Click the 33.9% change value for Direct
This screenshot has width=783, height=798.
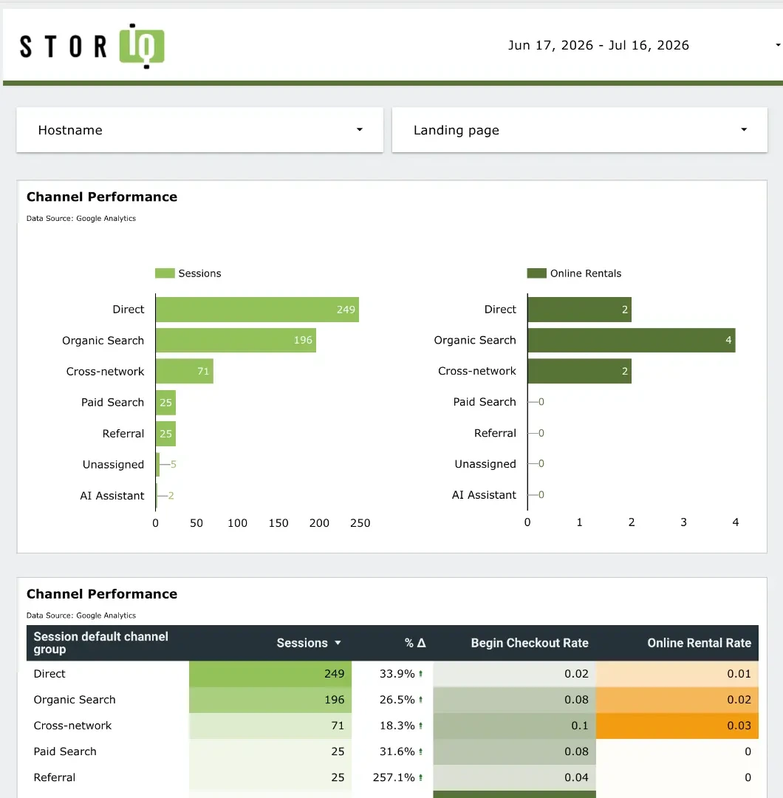click(x=397, y=674)
